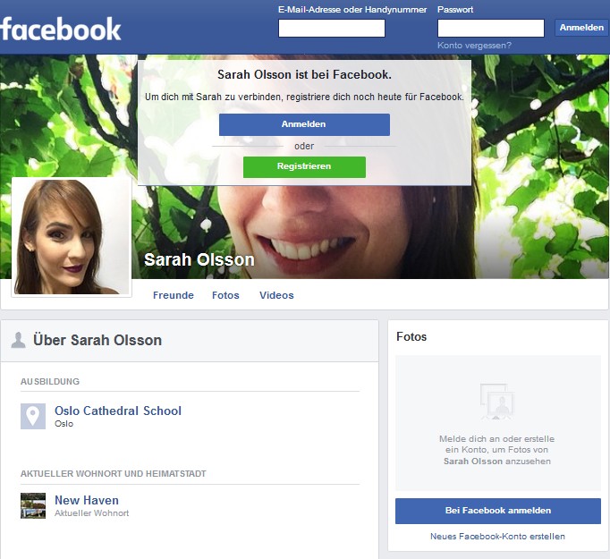Open the Videos tab
This screenshot has height=559, width=610.
click(276, 295)
